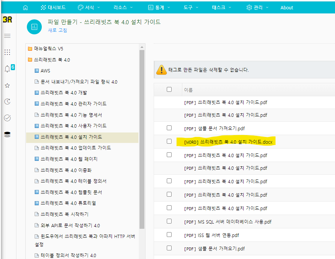Open the check-circle tasks icon
The width and height of the screenshot is (335, 259).
click(x=7, y=118)
